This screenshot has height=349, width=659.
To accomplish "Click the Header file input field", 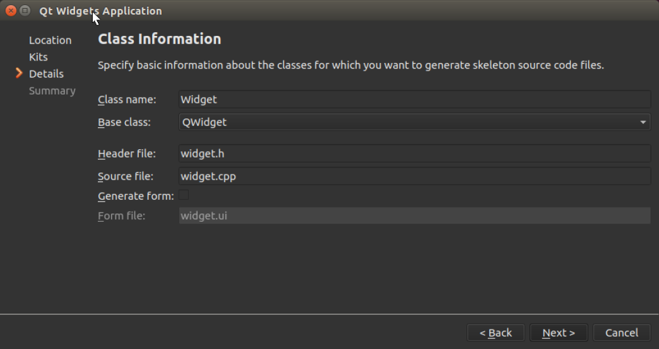I will click(415, 154).
